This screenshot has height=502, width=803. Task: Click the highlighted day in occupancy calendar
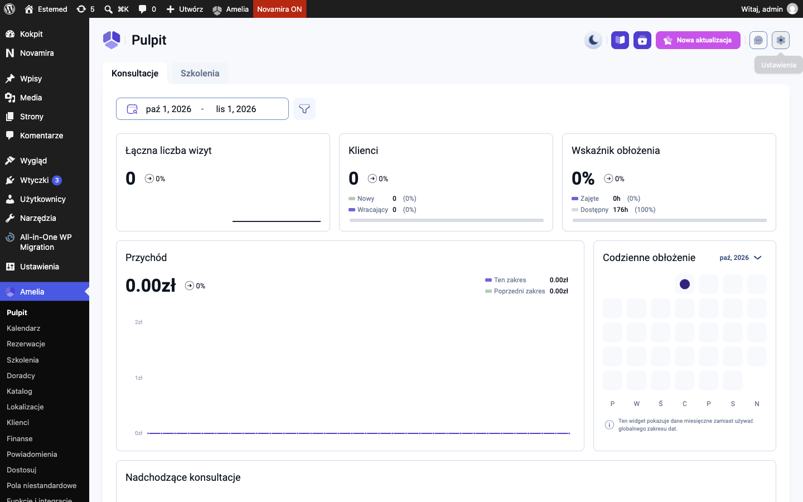[x=685, y=284]
